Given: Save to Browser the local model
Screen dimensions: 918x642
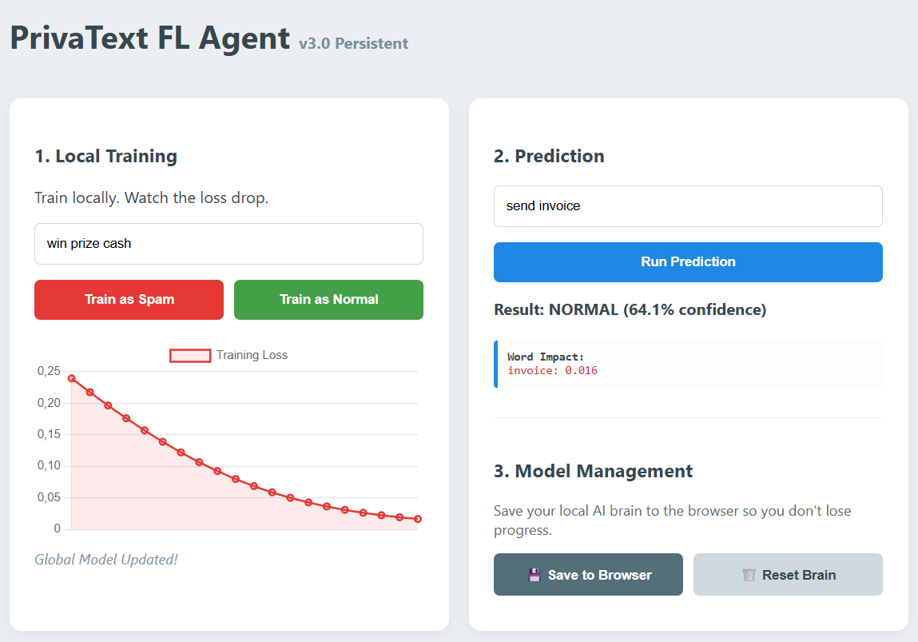Looking at the screenshot, I should 588,575.
